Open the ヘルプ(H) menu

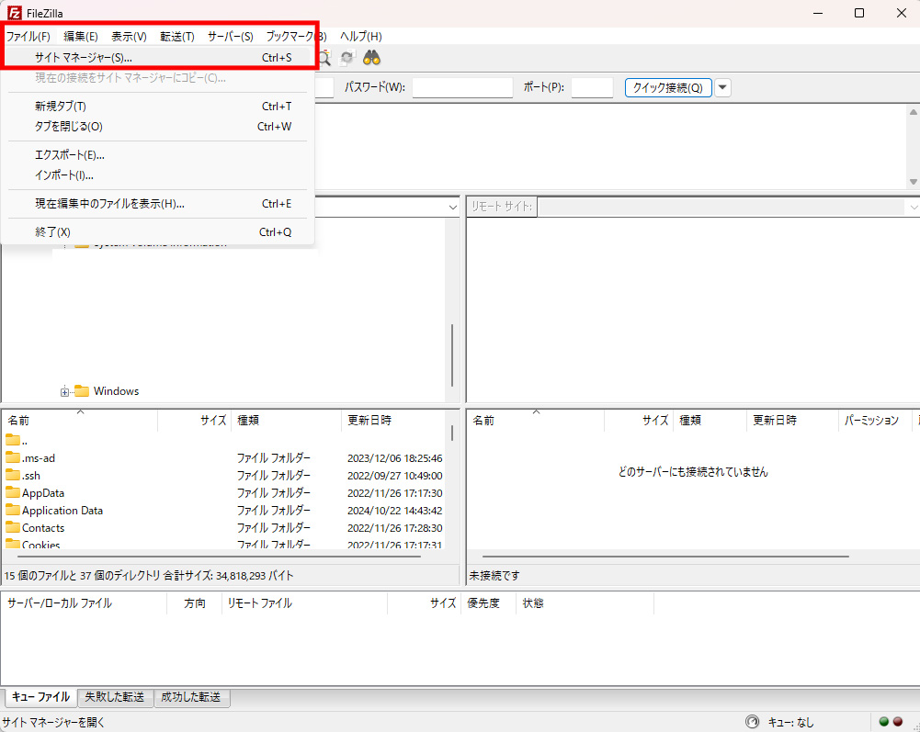pyautogui.click(x=361, y=36)
